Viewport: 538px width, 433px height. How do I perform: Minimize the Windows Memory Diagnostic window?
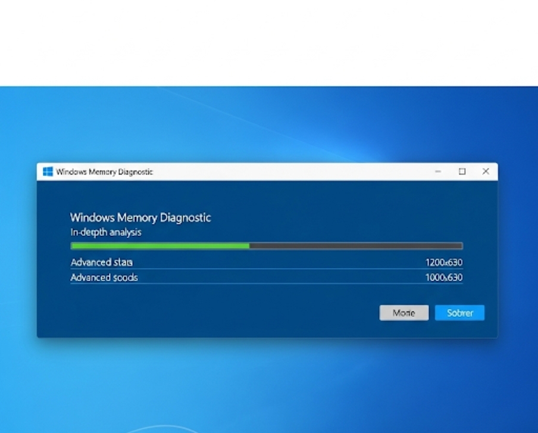coord(438,172)
